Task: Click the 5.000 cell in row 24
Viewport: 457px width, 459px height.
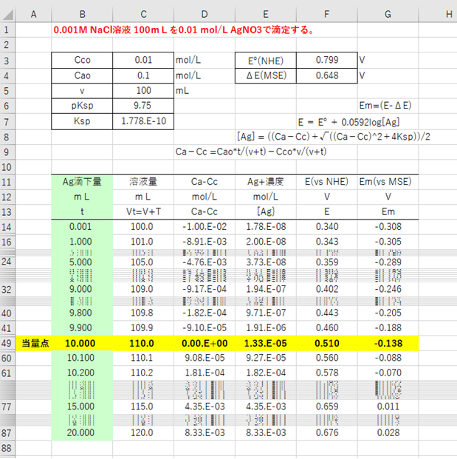Action: tap(82, 262)
